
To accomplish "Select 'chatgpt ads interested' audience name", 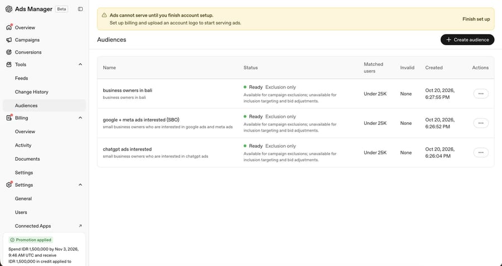I will [x=127, y=149].
